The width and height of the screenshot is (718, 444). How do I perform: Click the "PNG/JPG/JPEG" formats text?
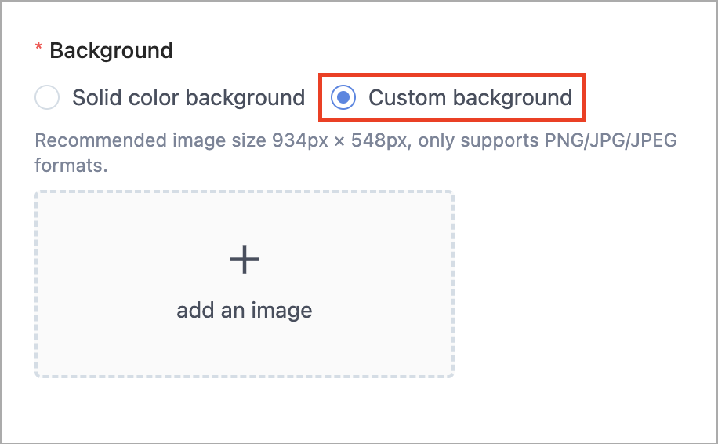[611, 140]
